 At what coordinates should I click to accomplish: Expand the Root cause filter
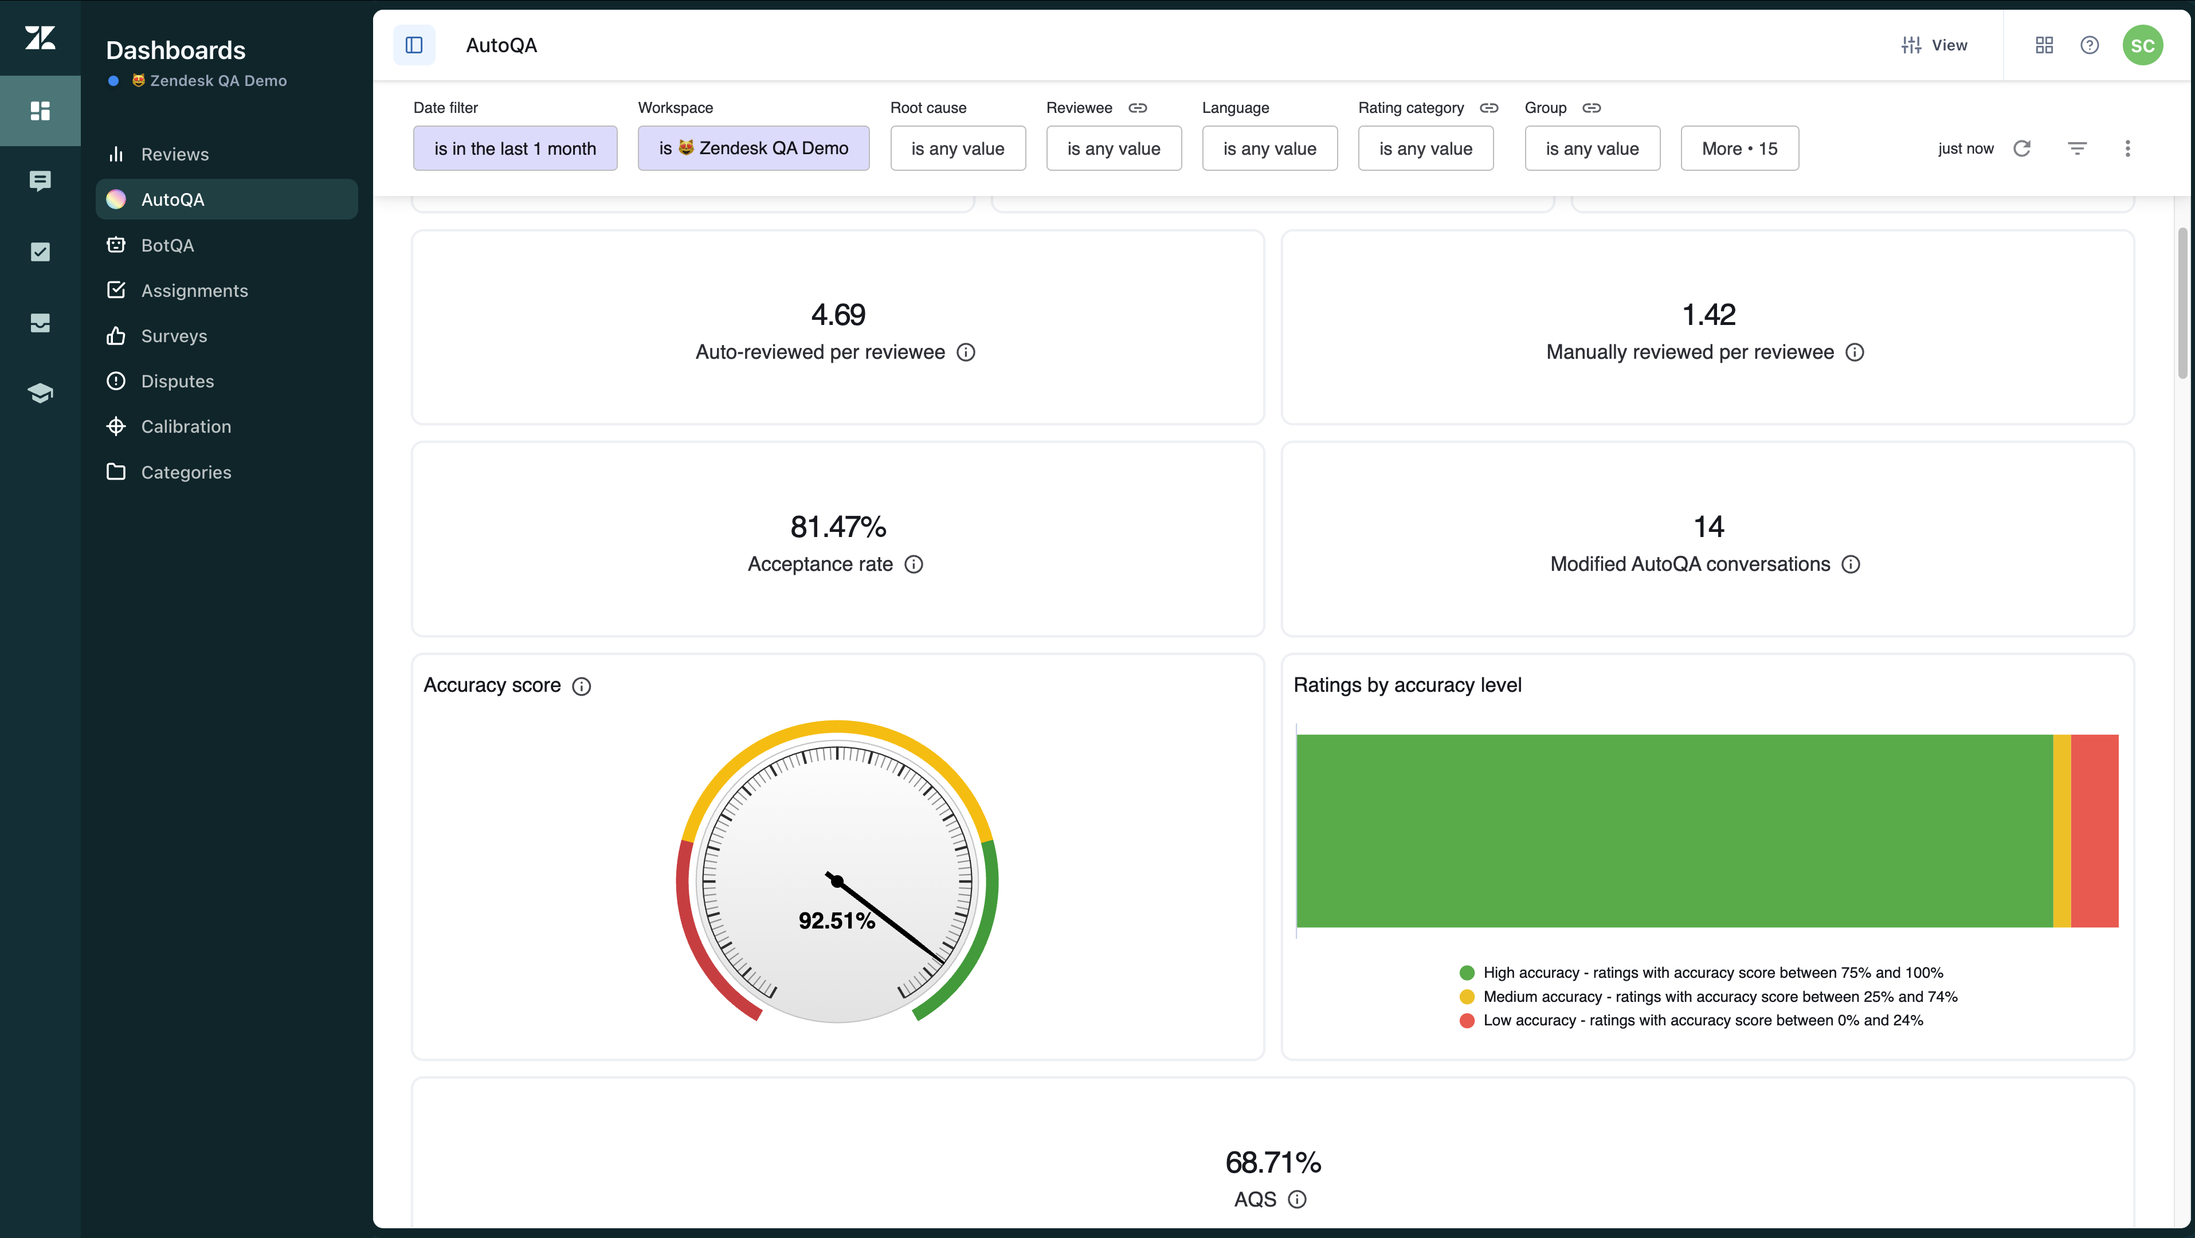pyautogui.click(x=958, y=148)
